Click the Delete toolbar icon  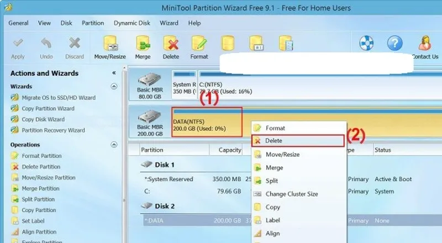tap(171, 43)
